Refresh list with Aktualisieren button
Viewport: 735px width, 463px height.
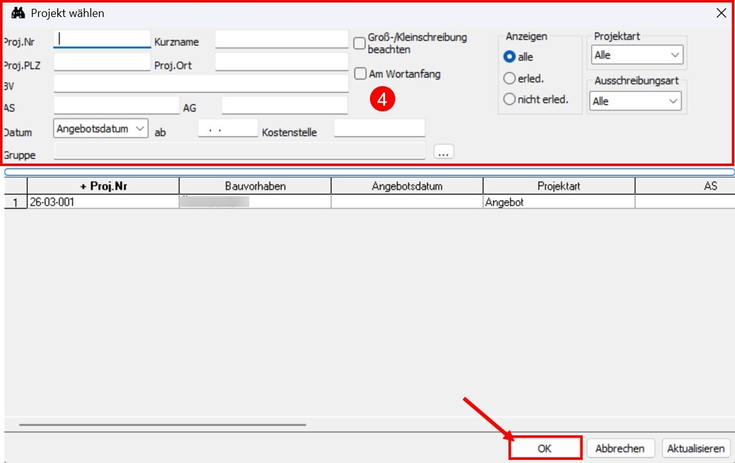(695, 449)
